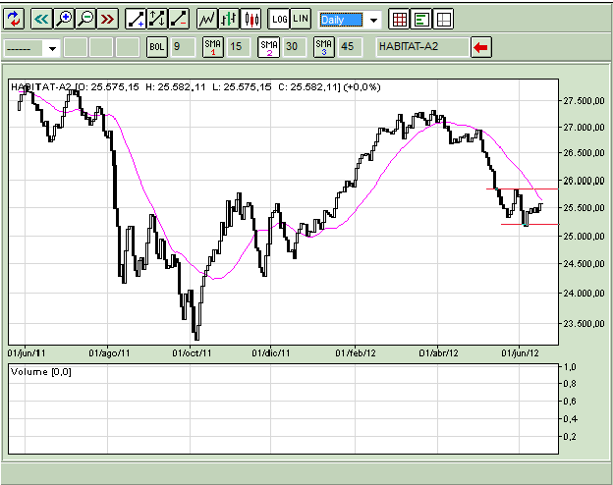Switch to line chart style
The height and width of the screenshot is (485, 613).
[207, 19]
